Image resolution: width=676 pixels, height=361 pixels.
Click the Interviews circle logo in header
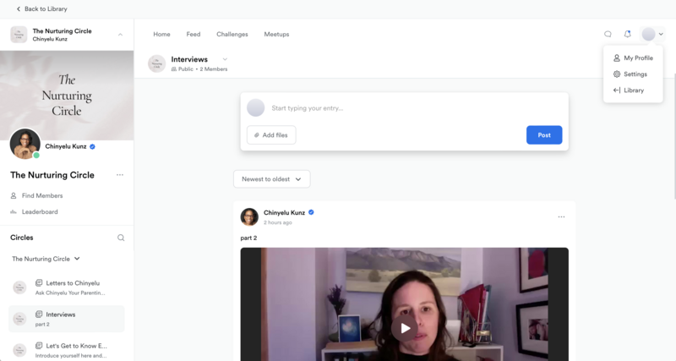point(157,63)
